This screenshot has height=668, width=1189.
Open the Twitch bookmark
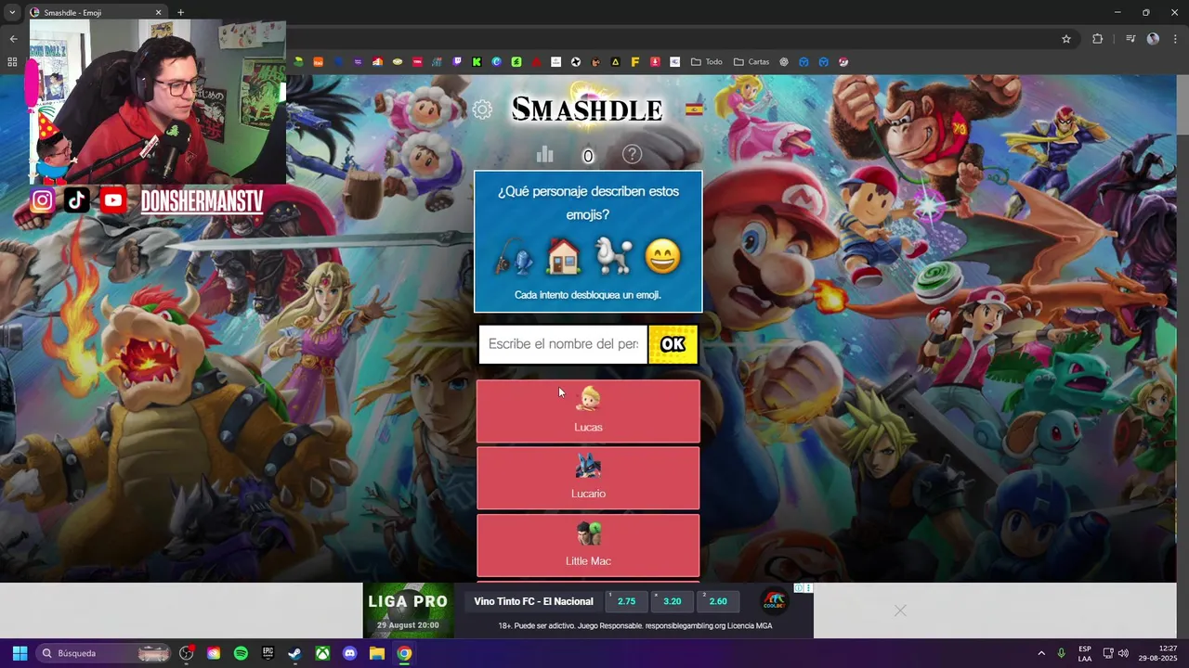(457, 62)
